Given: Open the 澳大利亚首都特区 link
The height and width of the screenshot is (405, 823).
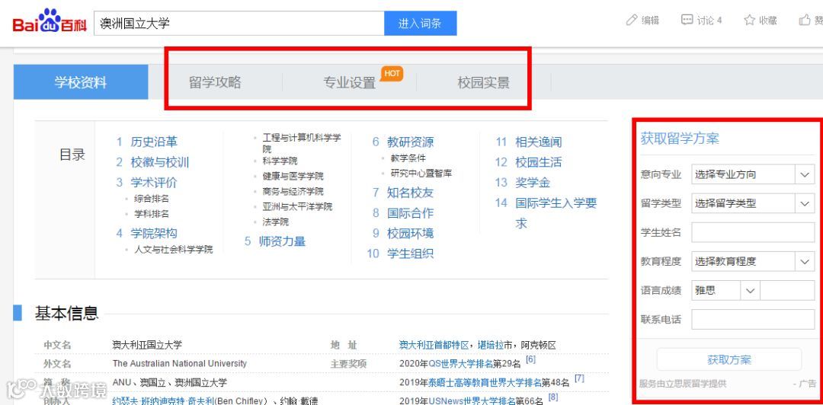Looking at the screenshot, I should tap(434, 345).
